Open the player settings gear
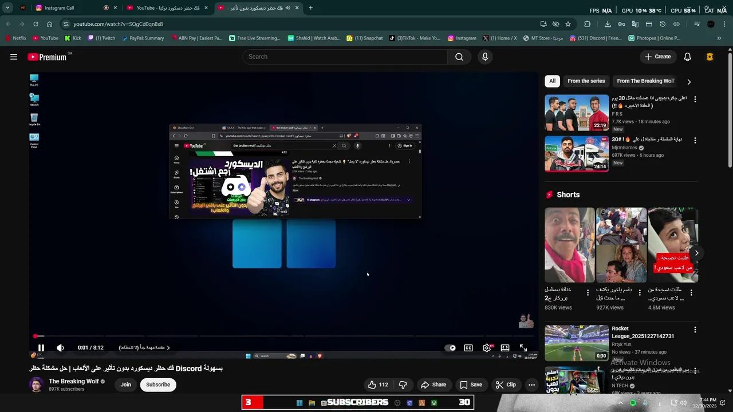 tap(487, 347)
